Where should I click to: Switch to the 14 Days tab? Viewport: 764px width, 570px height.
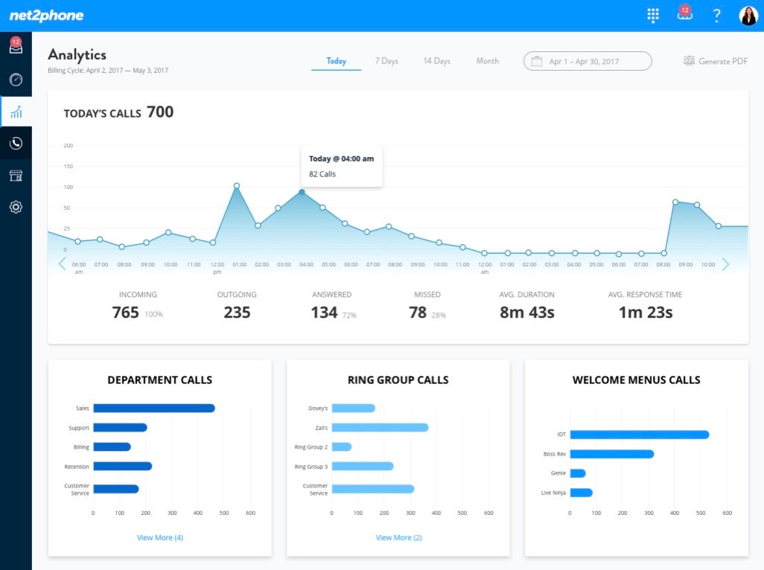point(436,61)
